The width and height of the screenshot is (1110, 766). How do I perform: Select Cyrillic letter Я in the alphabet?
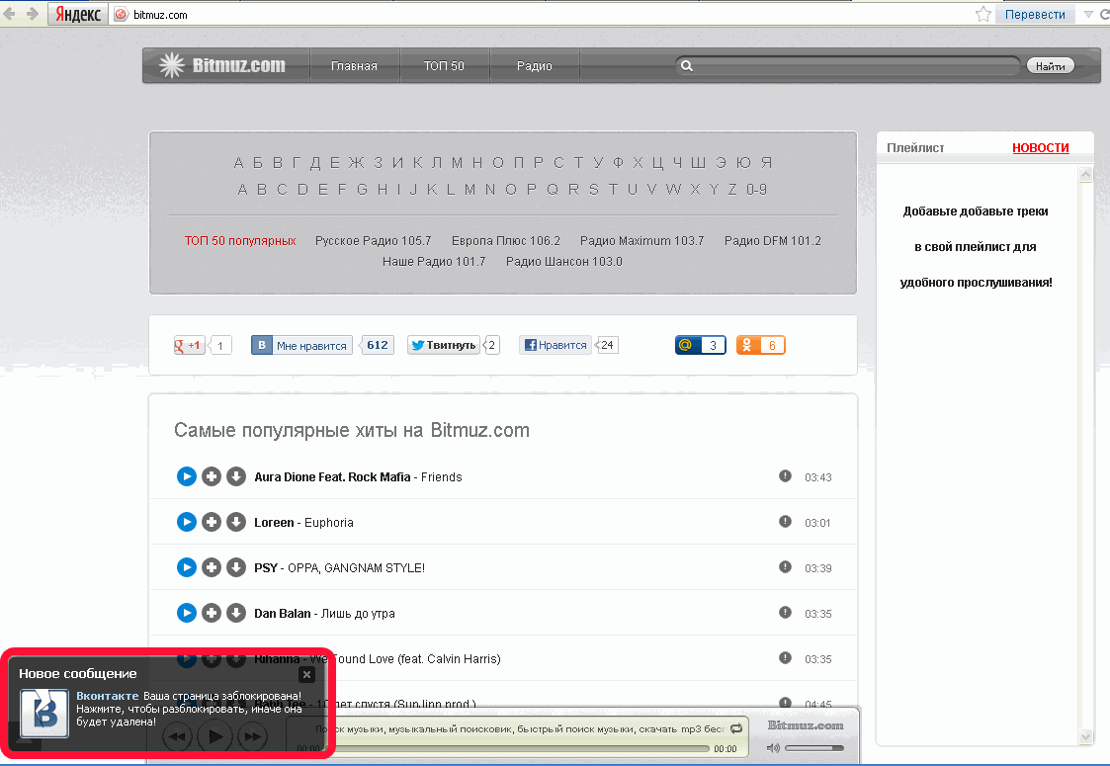767,163
